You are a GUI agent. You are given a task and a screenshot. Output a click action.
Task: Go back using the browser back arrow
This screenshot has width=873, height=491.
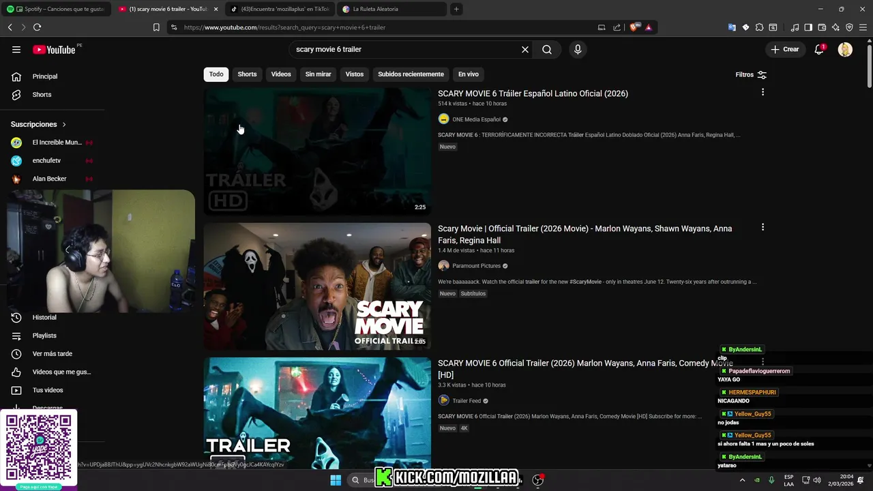coord(10,27)
